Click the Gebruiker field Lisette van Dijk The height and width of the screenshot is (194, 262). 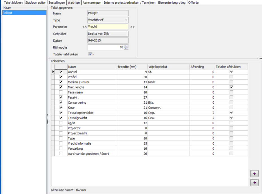(x=108, y=34)
